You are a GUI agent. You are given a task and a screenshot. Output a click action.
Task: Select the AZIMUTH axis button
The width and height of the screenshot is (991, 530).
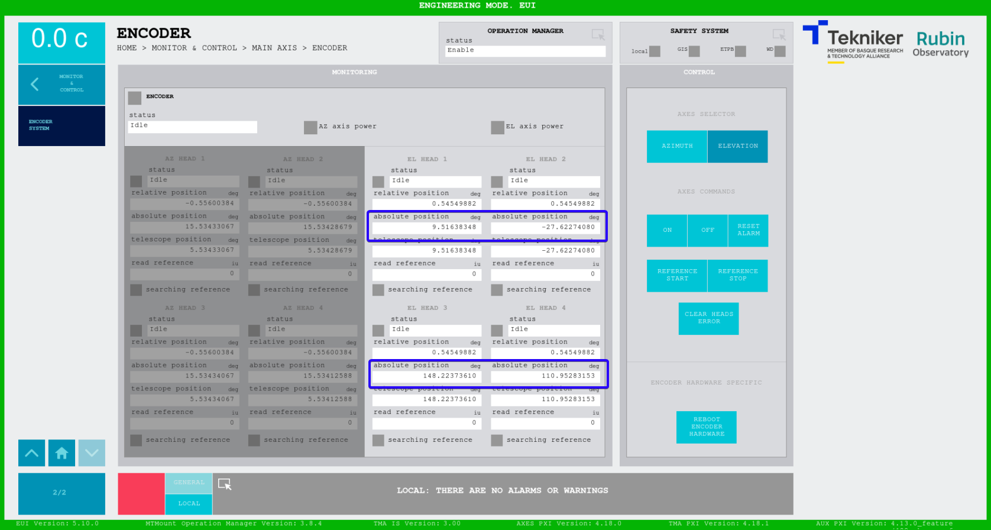pos(677,146)
